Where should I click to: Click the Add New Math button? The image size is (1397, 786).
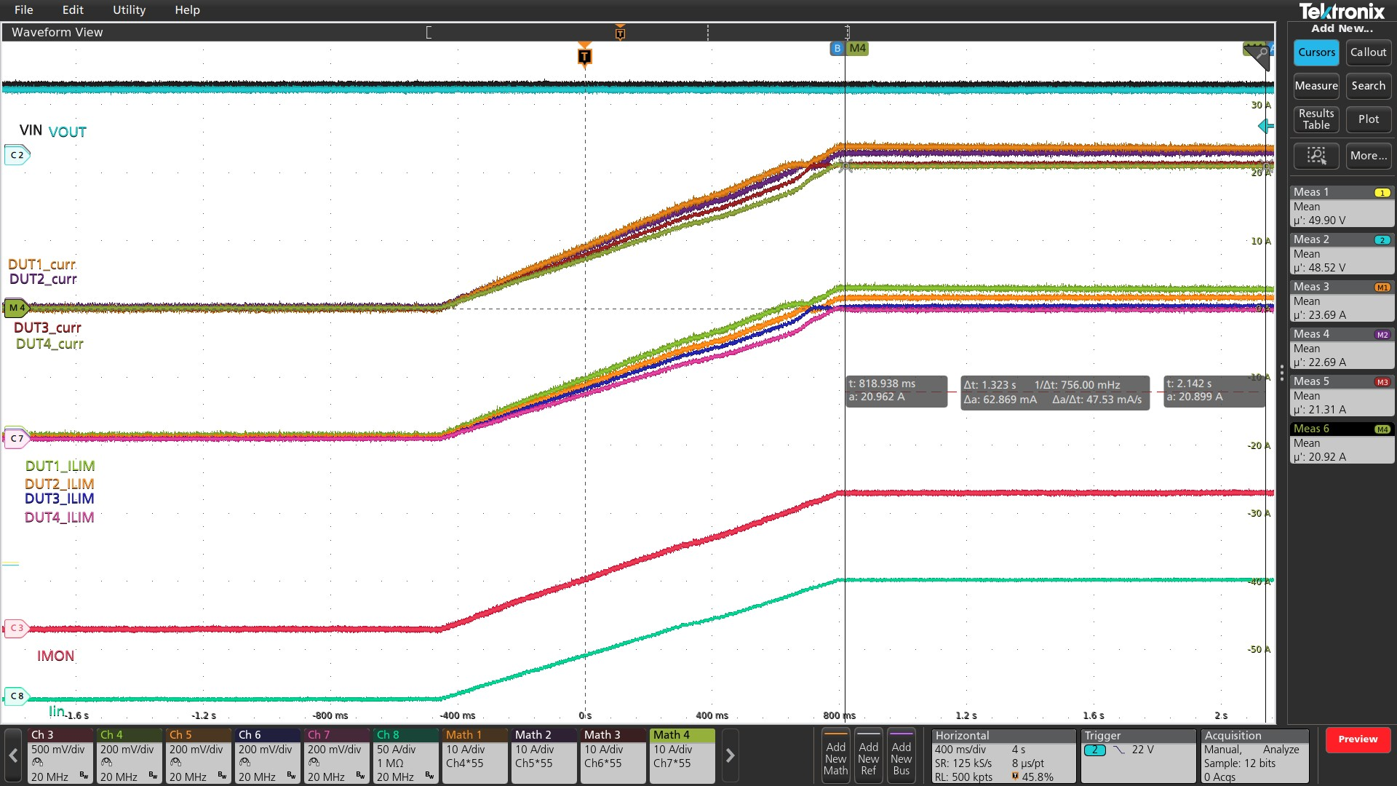(835, 757)
